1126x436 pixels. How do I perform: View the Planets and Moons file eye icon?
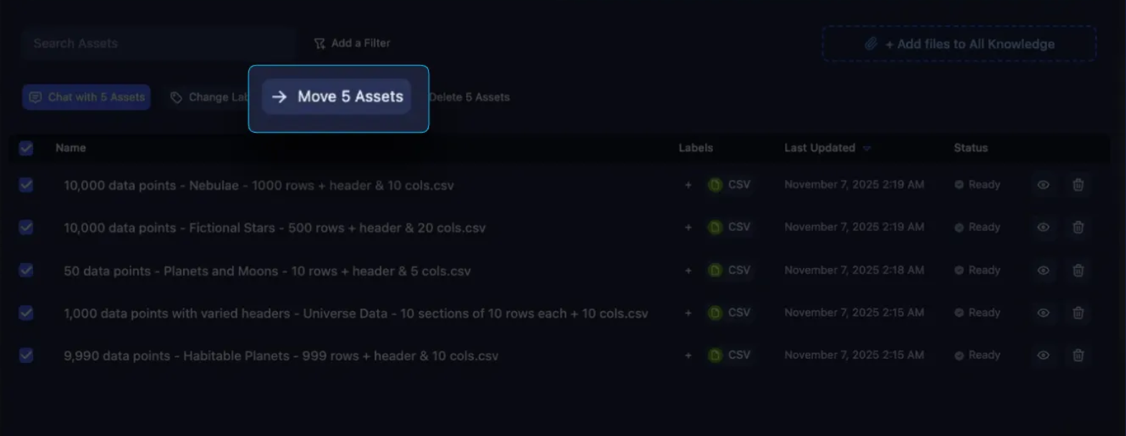coord(1043,270)
